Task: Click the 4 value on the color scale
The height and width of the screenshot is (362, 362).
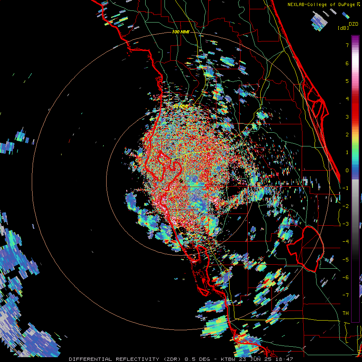Action: [347, 99]
